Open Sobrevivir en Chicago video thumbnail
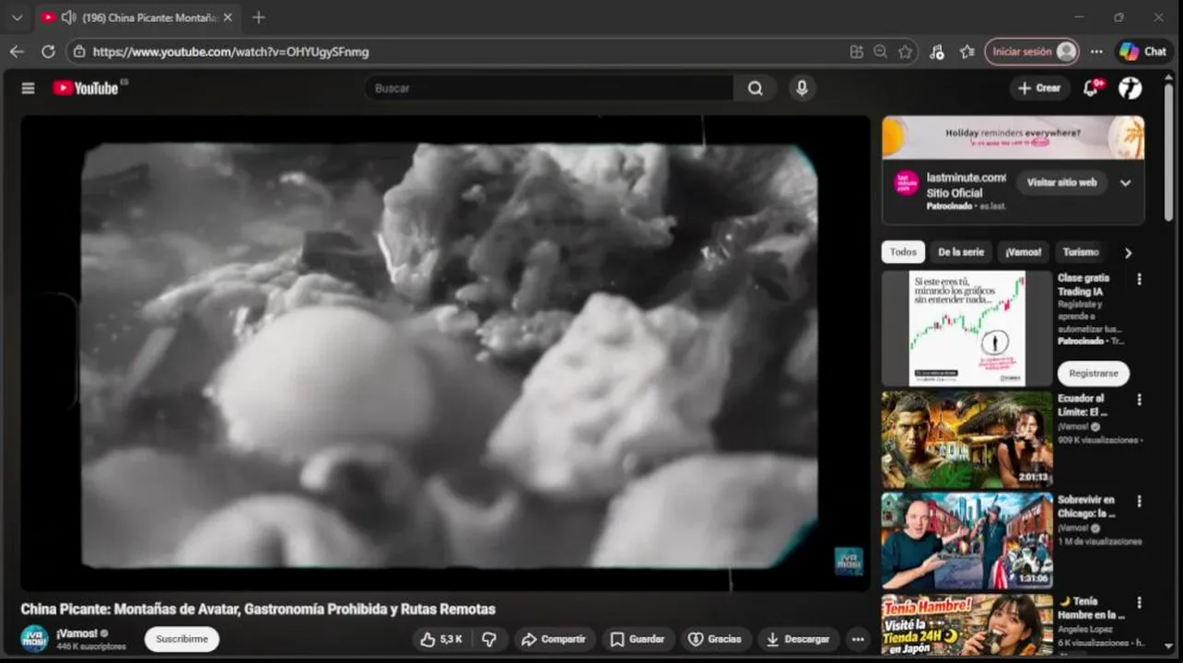The height and width of the screenshot is (663, 1183). pyautogui.click(x=966, y=541)
